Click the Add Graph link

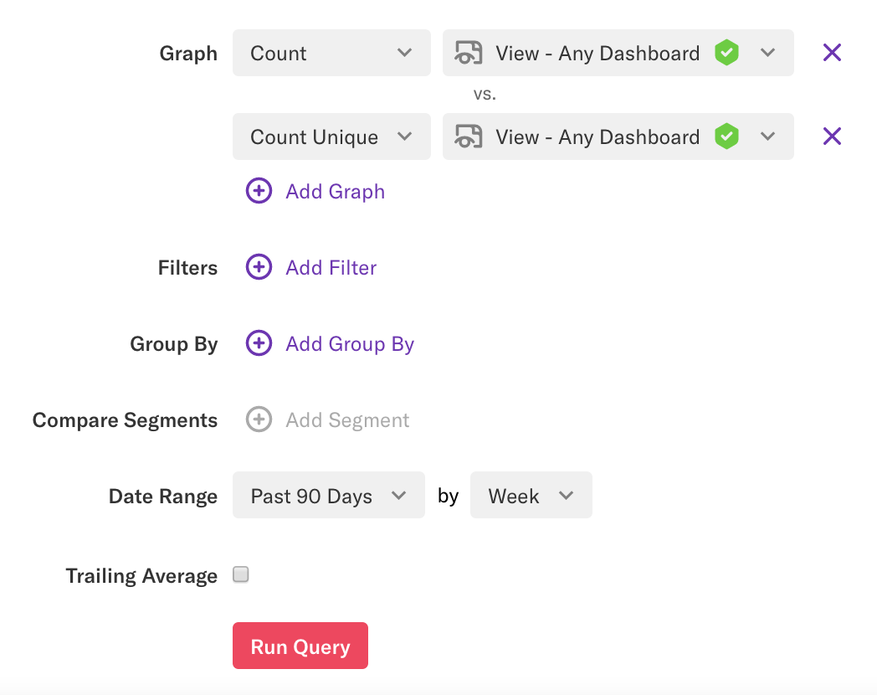335,191
